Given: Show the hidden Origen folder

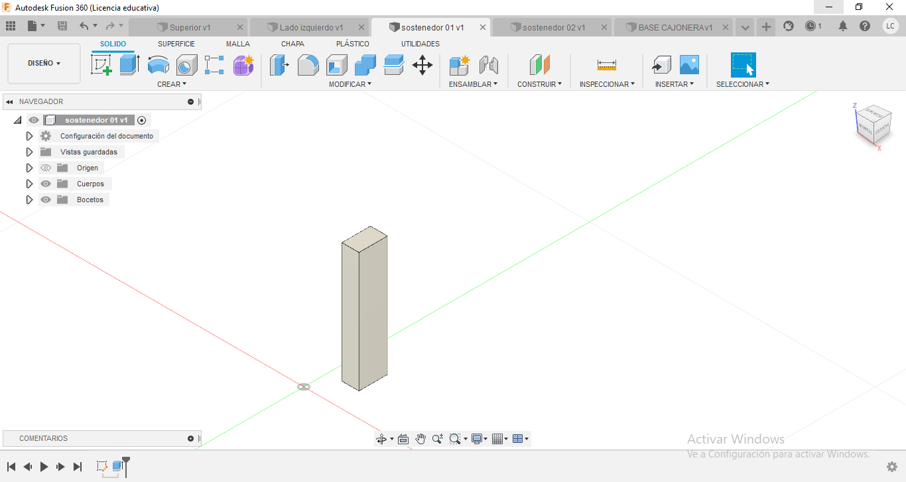Looking at the screenshot, I should [46, 168].
